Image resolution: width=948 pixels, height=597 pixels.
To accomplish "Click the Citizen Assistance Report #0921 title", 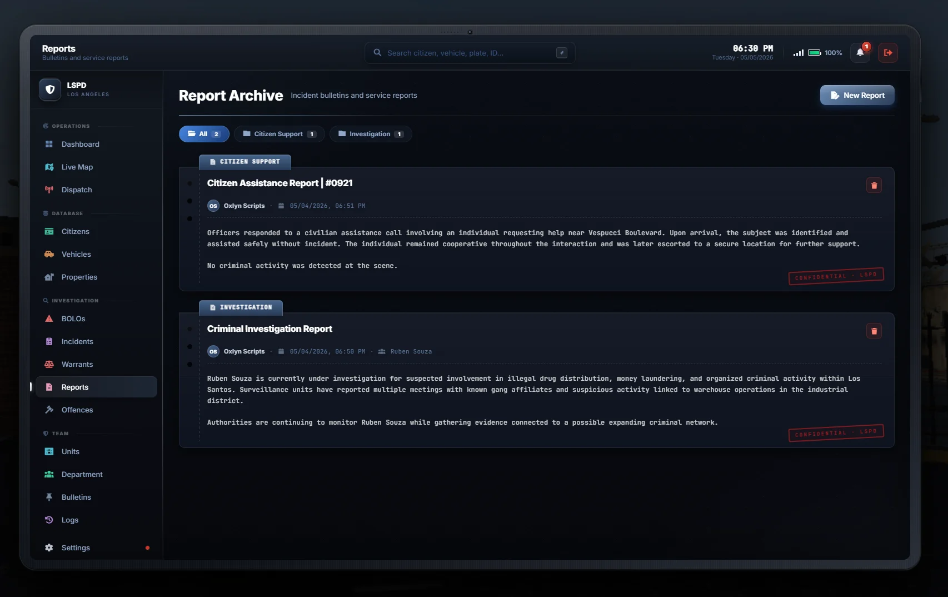I will click(x=280, y=183).
